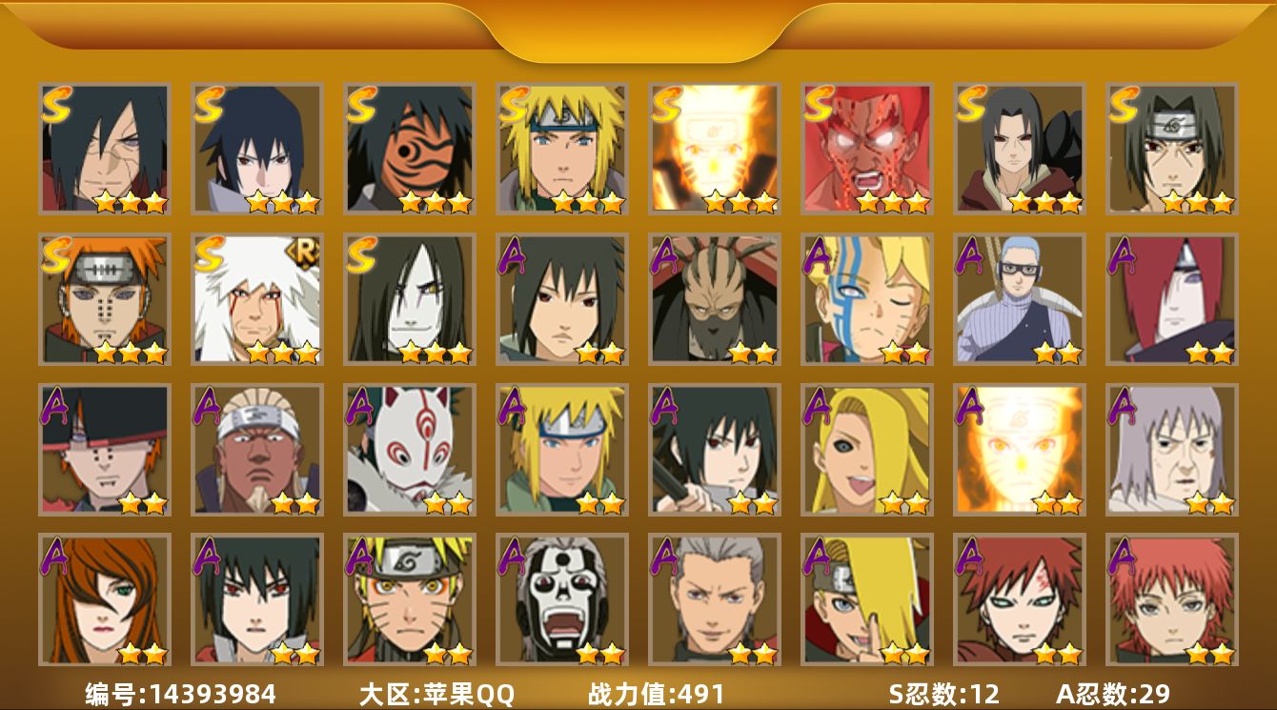The height and width of the screenshot is (710, 1277).
Task: Select the dark-skinned ninja with white headband
Action: pyautogui.click(x=257, y=450)
